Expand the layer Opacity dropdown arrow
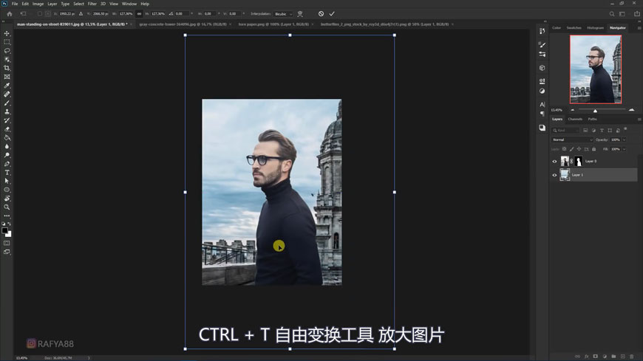Image resolution: width=643 pixels, height=361 pixels. [625, 140]
